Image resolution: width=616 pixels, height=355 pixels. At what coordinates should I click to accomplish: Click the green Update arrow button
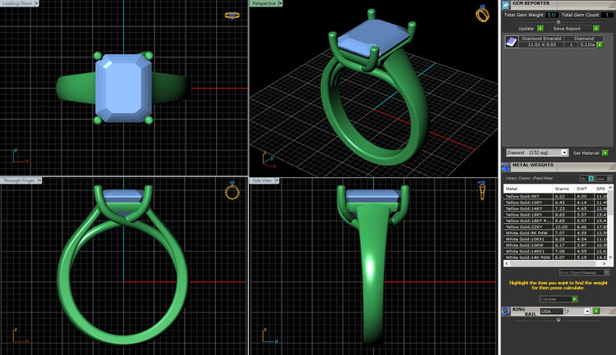point(541,28)
